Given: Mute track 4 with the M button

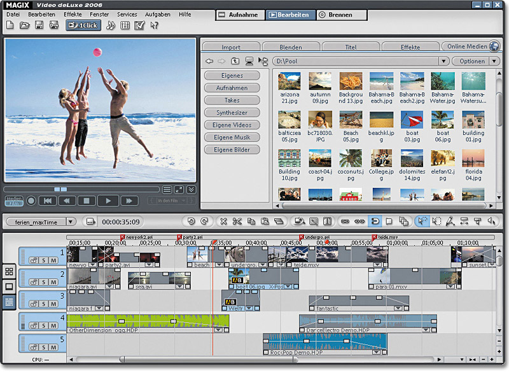Looking at the screenshot, I should click(x=53, y=326).
